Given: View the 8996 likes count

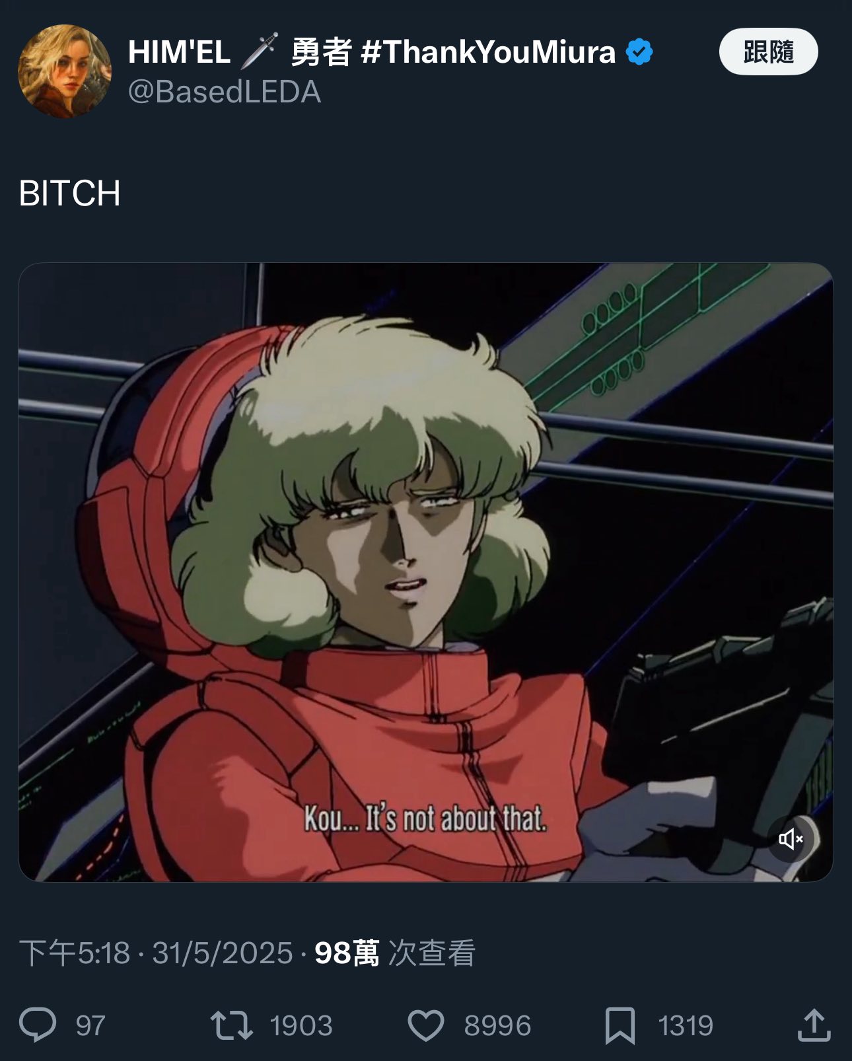Looking at the screenshot, I should pos(497,1026).
